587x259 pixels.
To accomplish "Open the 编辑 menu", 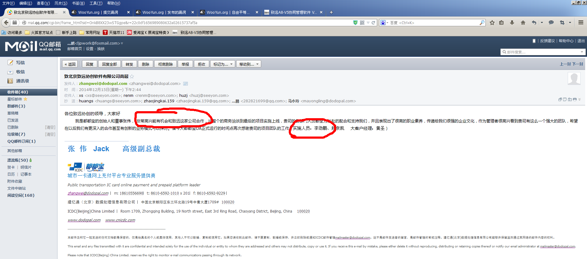I will pos(26,3).
